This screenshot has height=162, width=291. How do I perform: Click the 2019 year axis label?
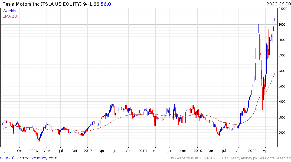coord(198,151)
